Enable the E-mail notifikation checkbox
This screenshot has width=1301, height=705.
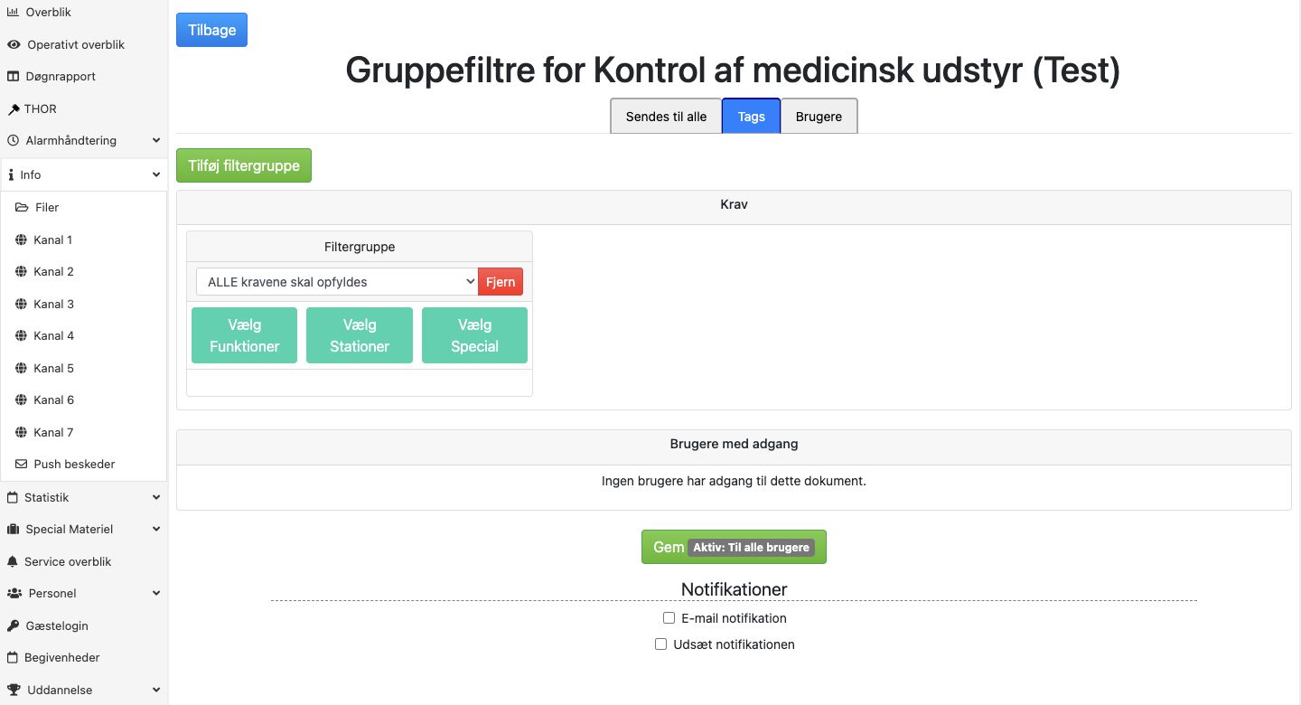coord(669,618)
